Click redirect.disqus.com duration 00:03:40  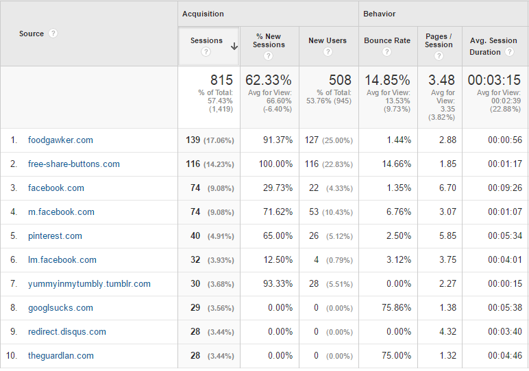click(x=505, y=331)
